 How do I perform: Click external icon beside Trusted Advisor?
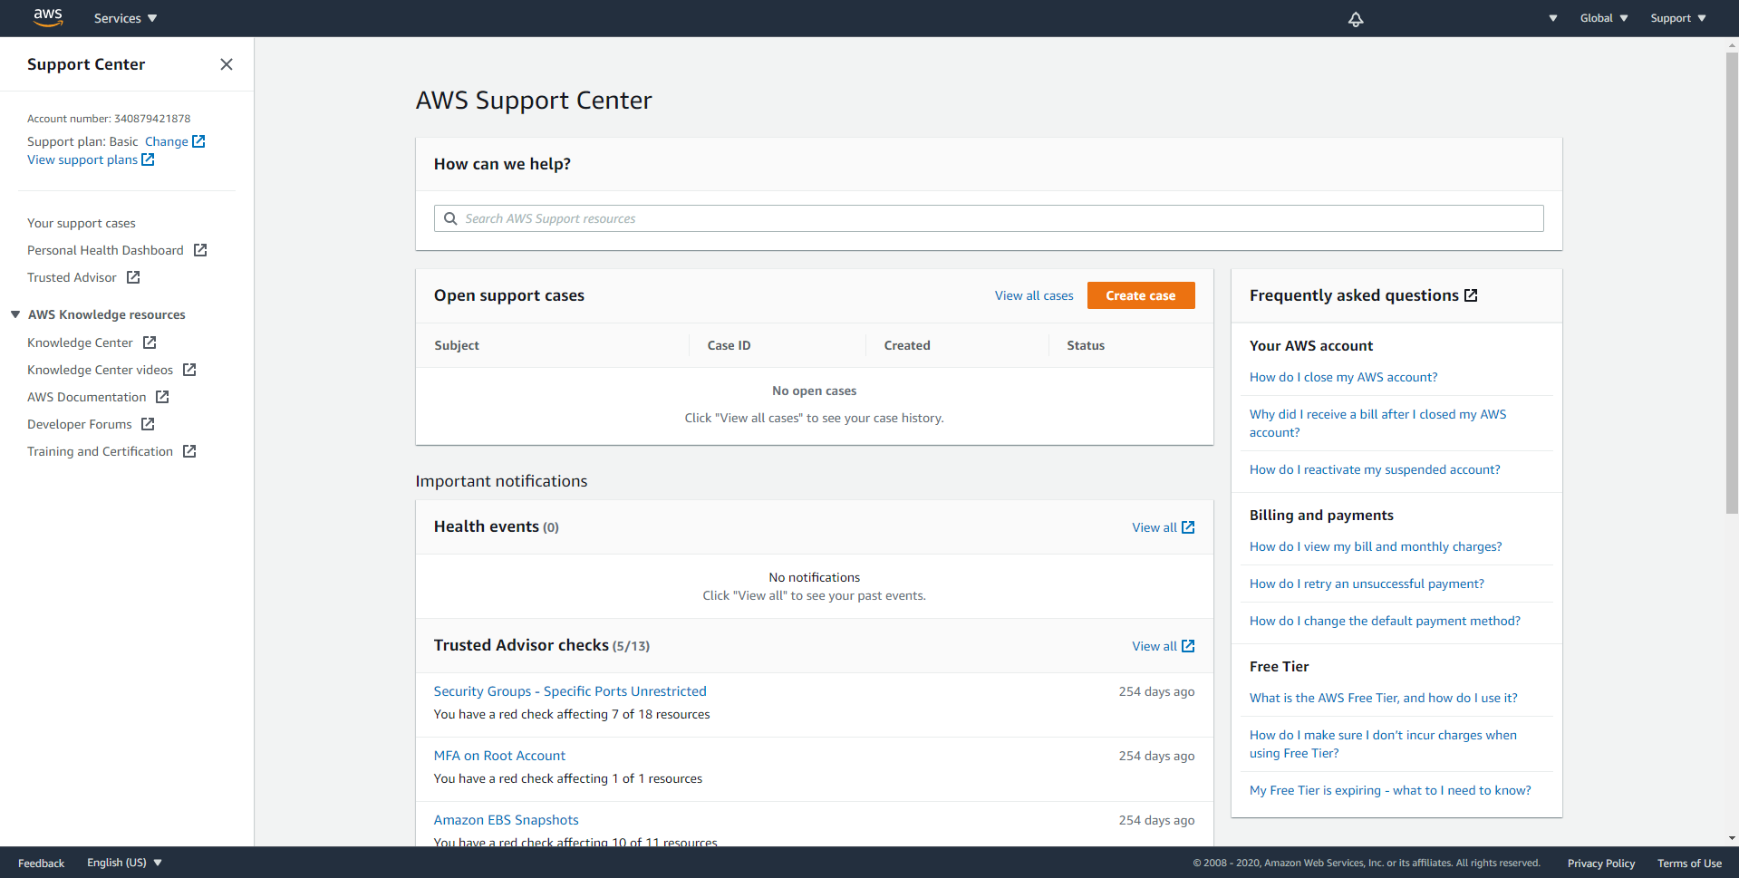(133, 277)
